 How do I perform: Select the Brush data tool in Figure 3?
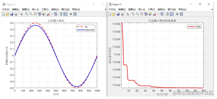tap(154, 14)
